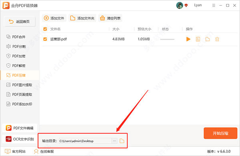Image resolution: width=240 pixels, height=156 pixels.
Task: Click the username Lyan
Action: (x=198, y=5)
